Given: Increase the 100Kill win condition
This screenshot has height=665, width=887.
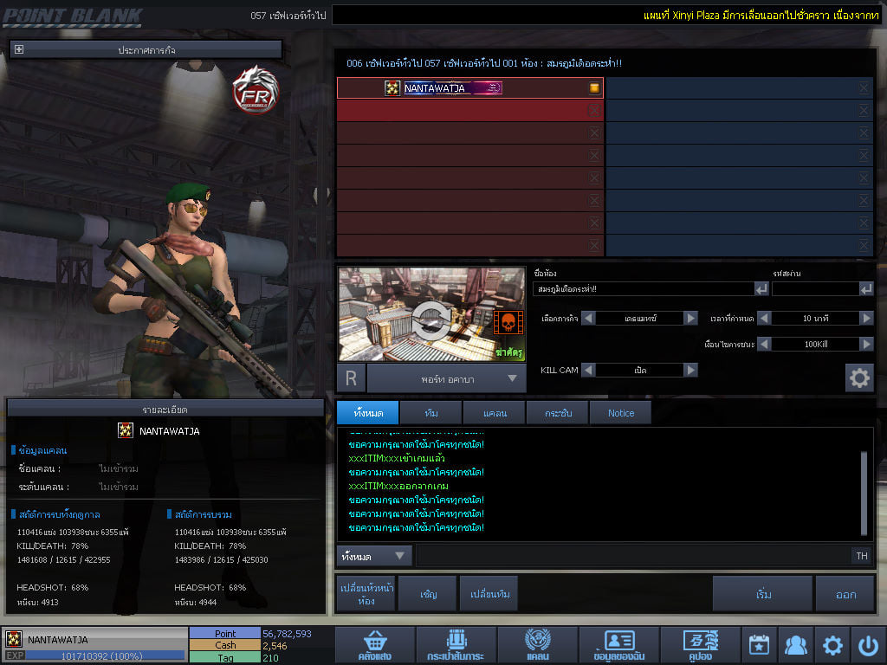Looking at the screenshot, I should coord(866,344).
